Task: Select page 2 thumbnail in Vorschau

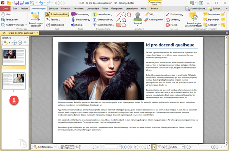Action: (14, 81)
